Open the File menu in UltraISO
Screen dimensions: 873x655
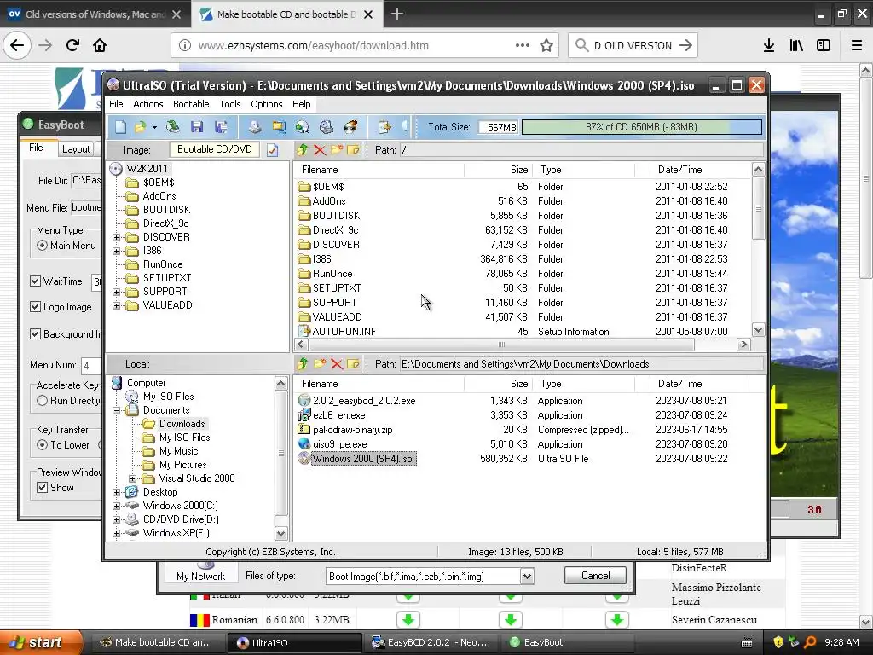[x=116, y=104]
